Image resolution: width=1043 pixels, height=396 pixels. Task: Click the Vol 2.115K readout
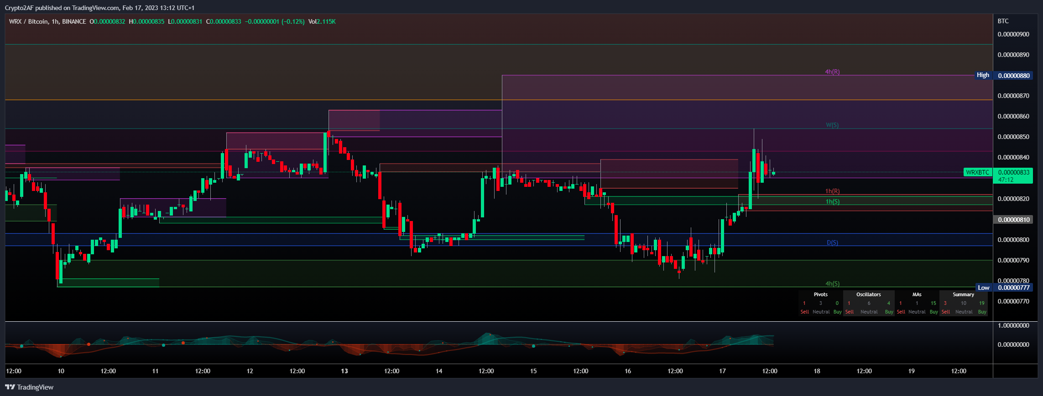click(x=322, y=21)
